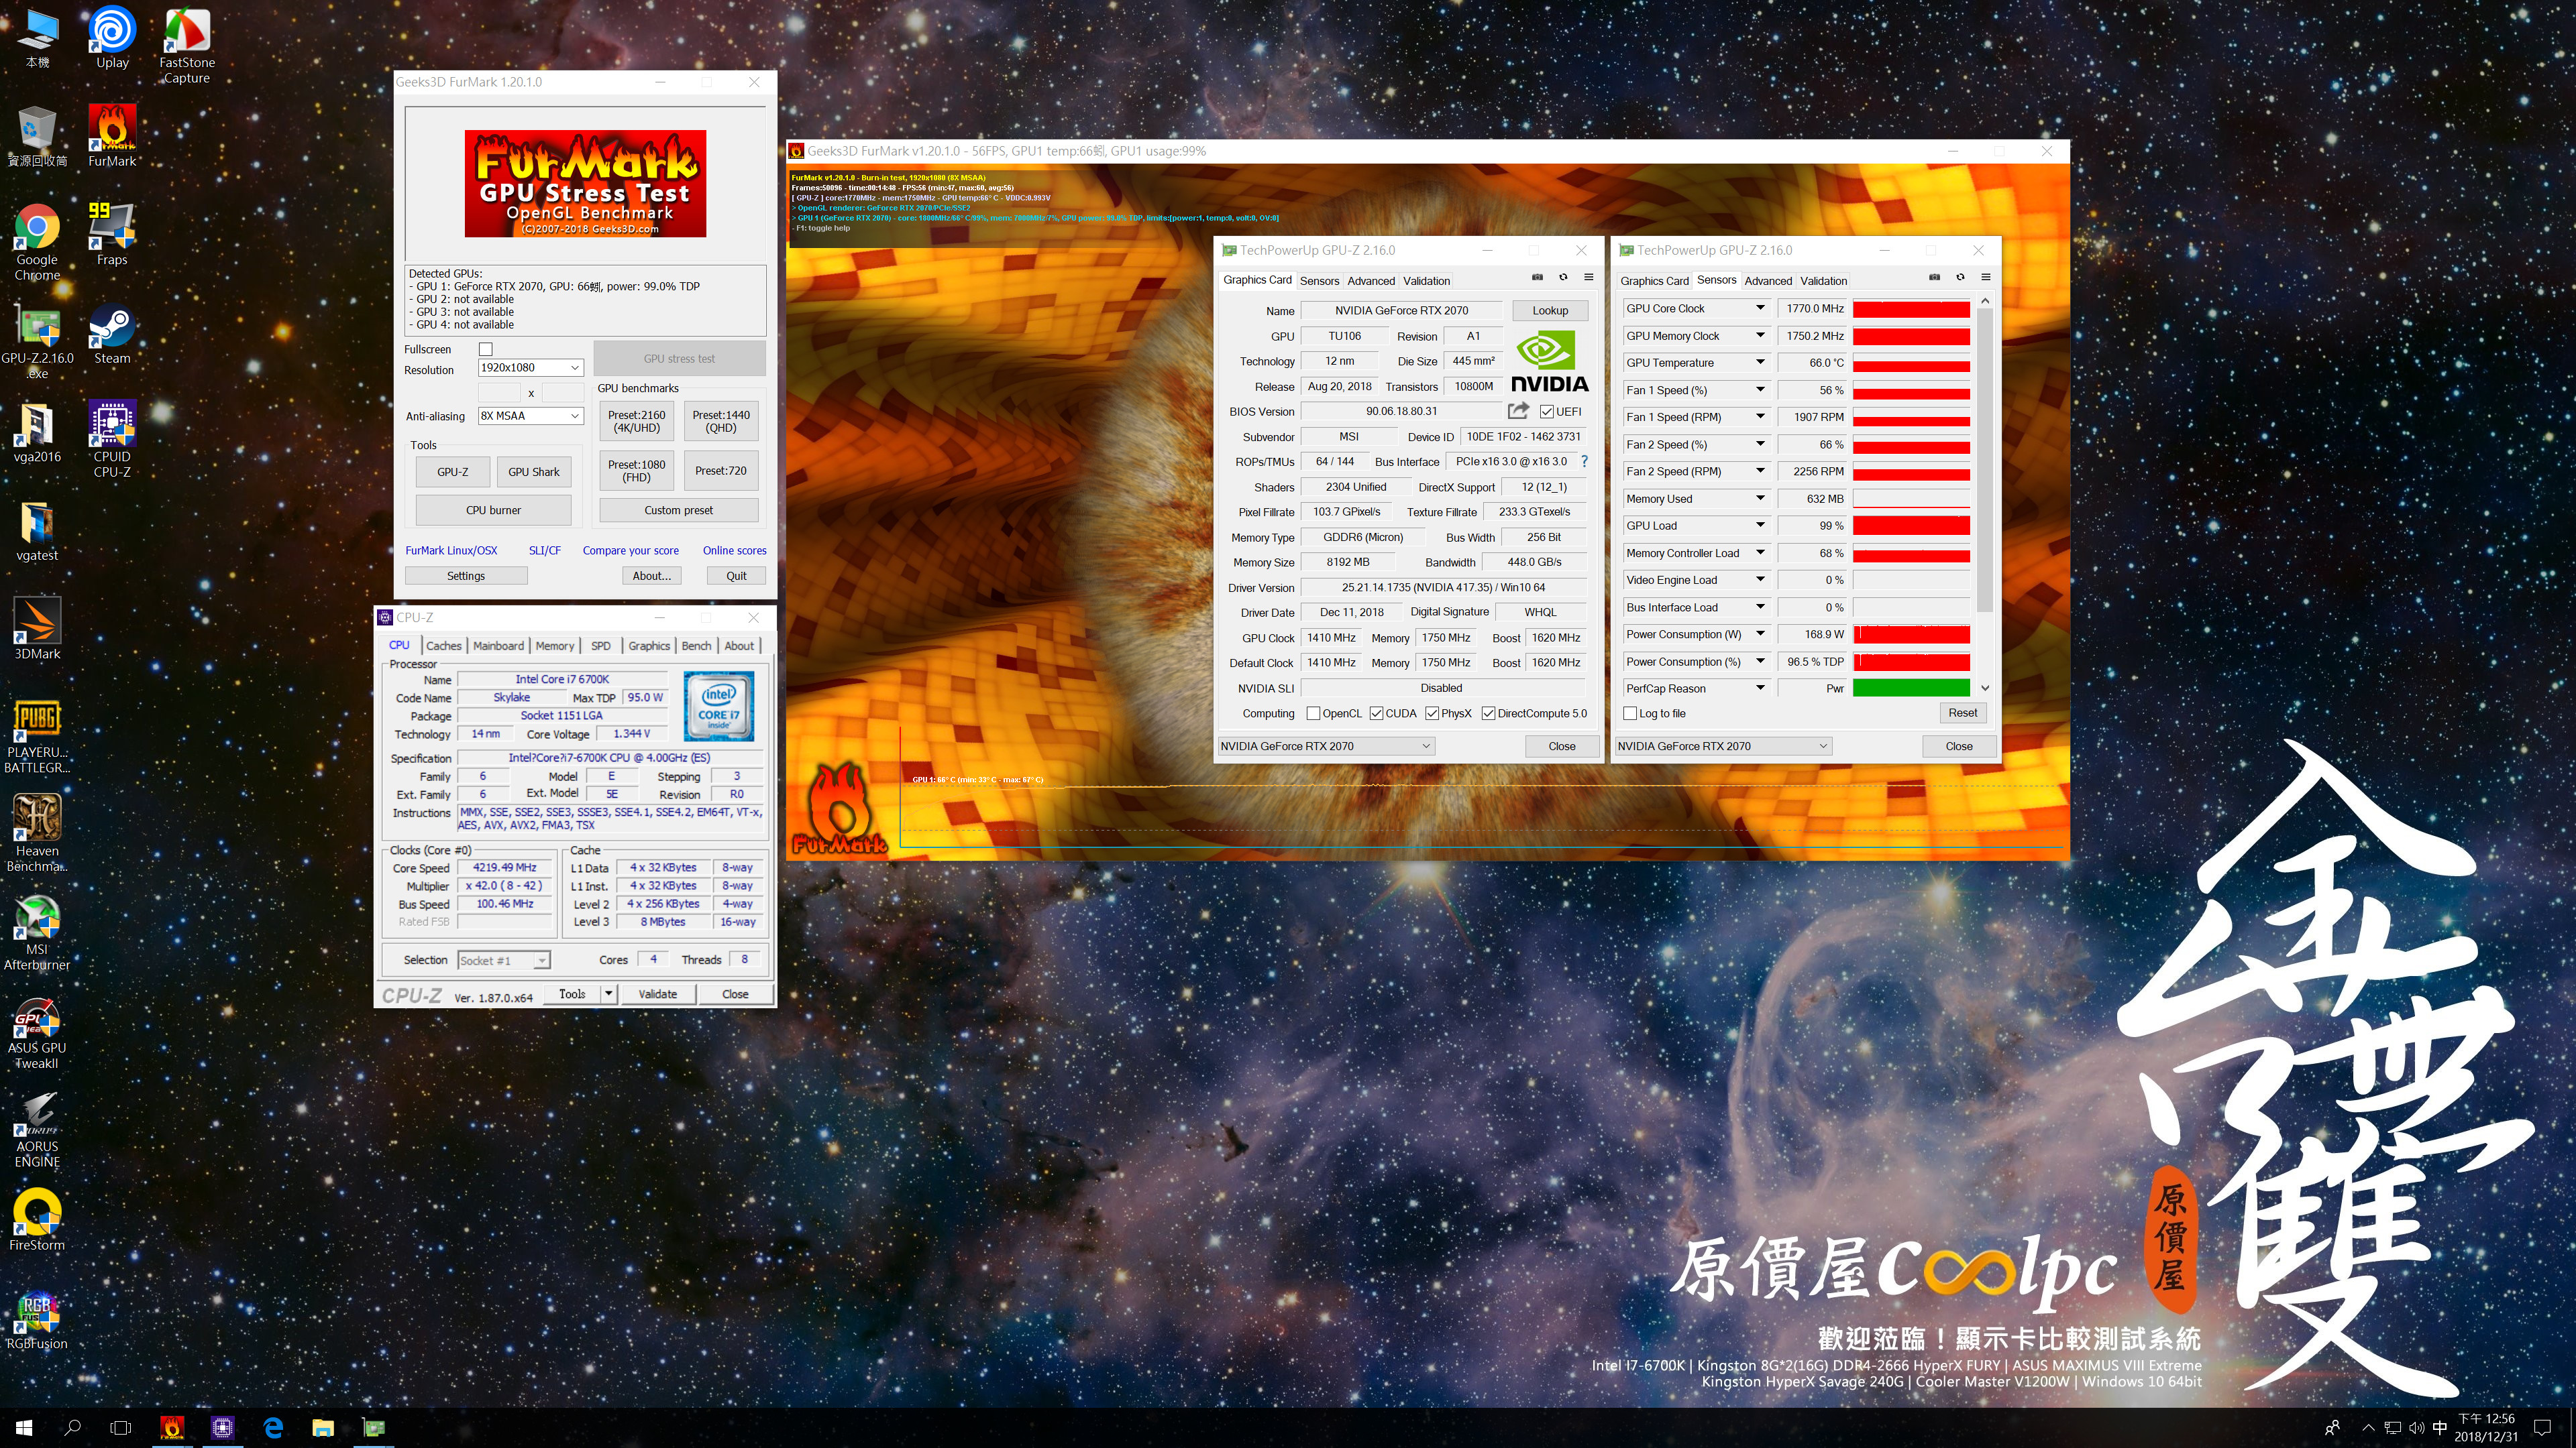Launch MSI Afterburner desktop icon
The height and width of the screenshot is (1448, 2576).
coord(37,932)
